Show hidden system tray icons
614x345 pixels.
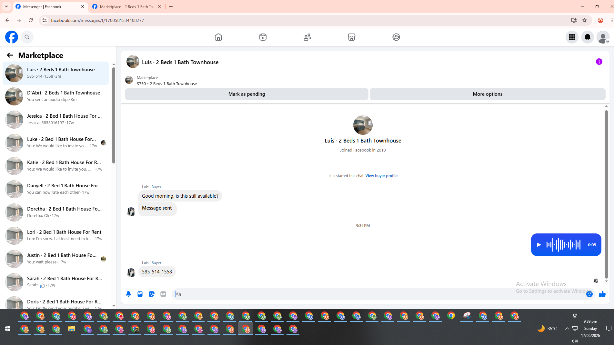coord(567,329)
